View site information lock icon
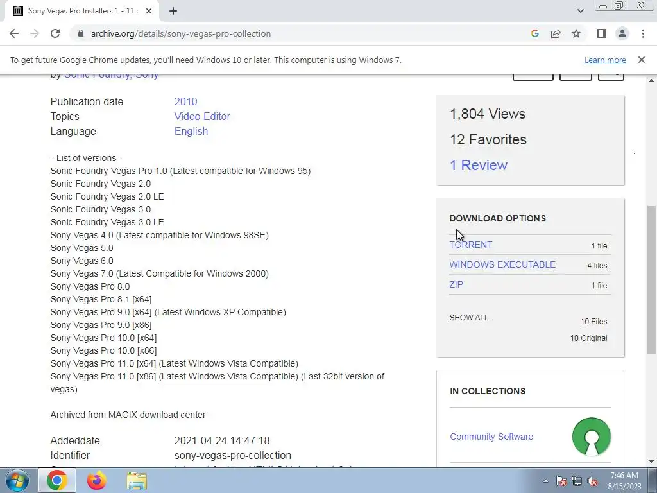 tap(80, 33)
